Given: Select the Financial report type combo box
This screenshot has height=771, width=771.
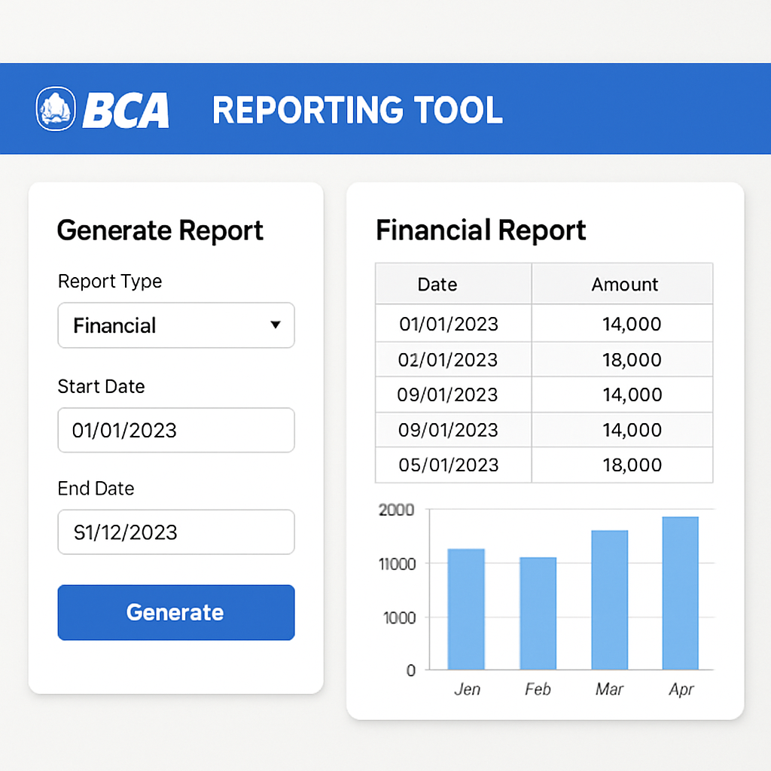Looking at the screenshot, I should [x=166, y=325].
